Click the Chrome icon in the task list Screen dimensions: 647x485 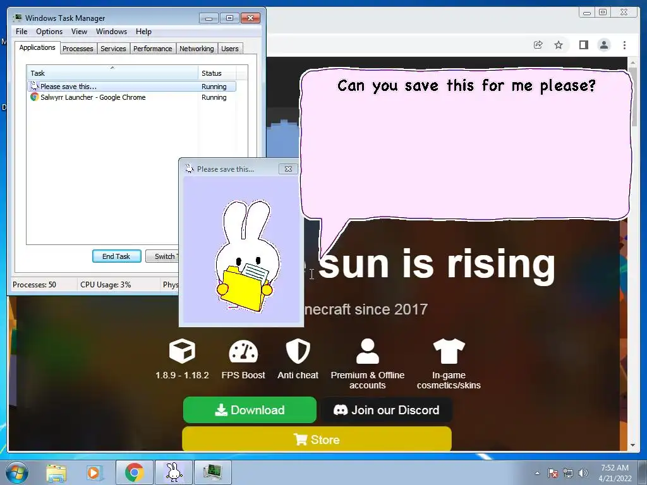pos(34,97)
